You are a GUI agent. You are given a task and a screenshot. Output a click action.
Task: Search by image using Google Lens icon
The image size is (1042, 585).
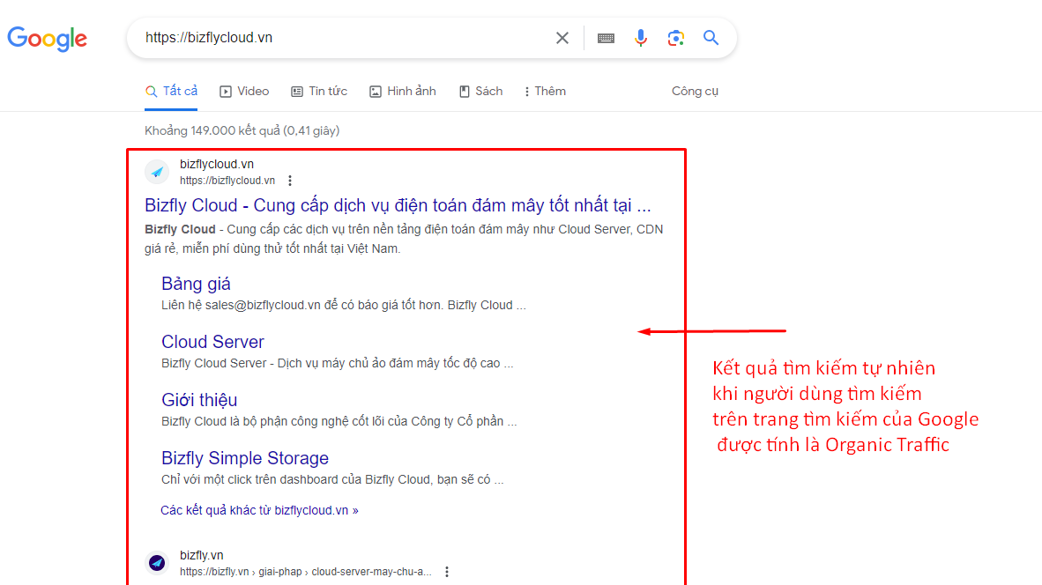(x=675, y=38)
